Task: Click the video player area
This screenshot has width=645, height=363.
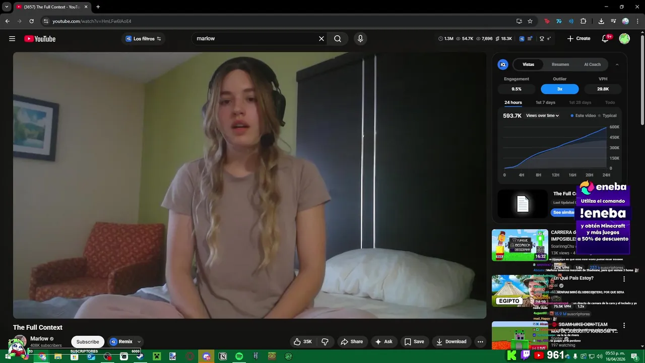Action: point(249,185)
